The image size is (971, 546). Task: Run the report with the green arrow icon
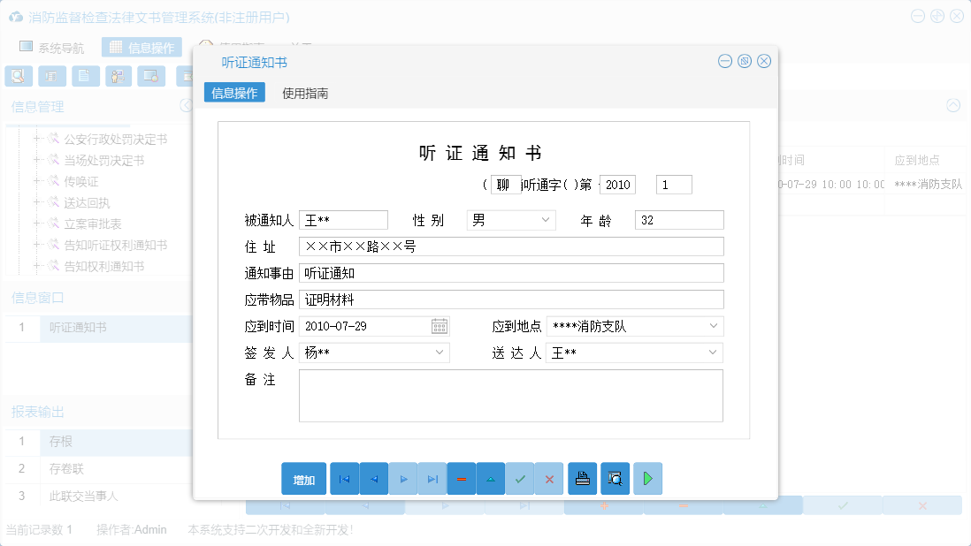click(647, 478)
